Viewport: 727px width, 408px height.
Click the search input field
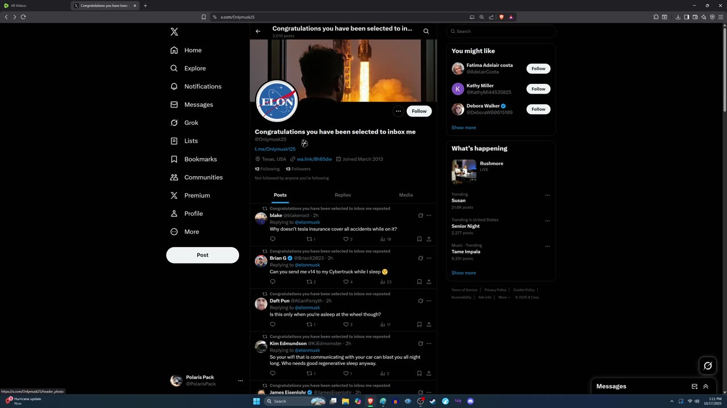pyautogui.click(x=501, y=31)
